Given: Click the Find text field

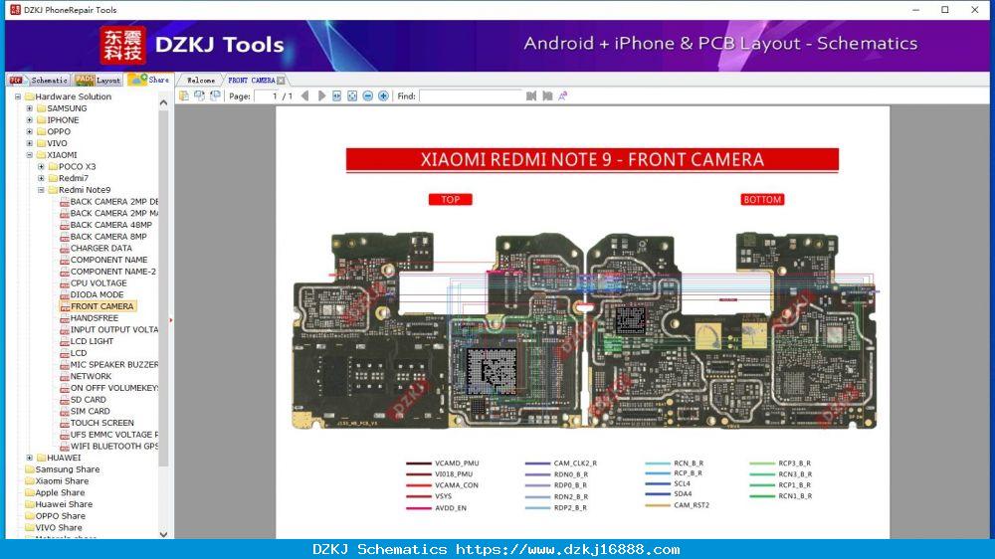Looking at the screenshot, I should click(471, 95).
